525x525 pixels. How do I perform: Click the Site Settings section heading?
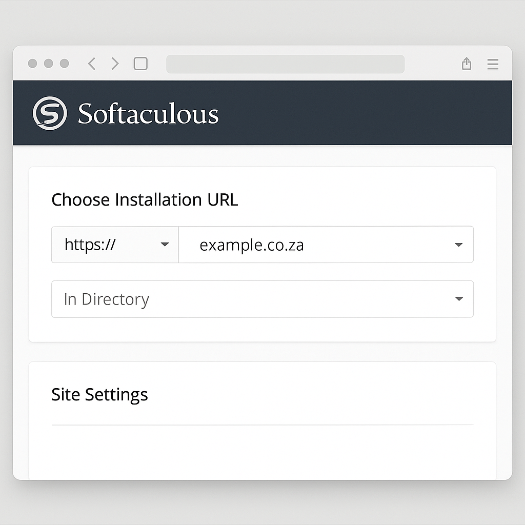pyautogui.click(x=99, y=395)
